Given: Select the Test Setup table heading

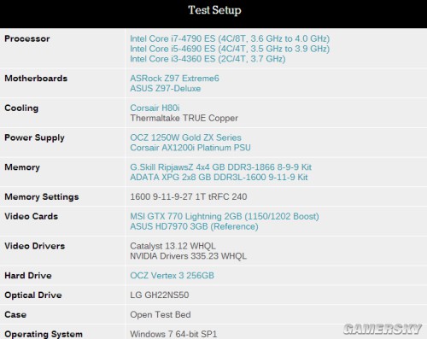Looking at the screenshot, I should (x=214, y=10).
